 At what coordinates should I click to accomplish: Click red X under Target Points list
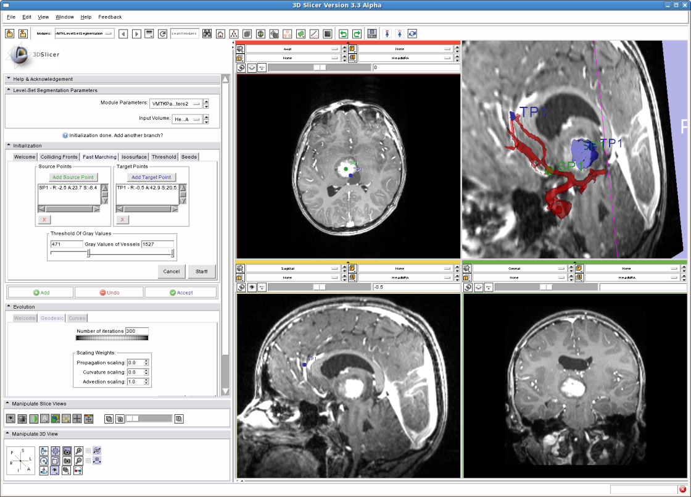click(x=123, y=219)
